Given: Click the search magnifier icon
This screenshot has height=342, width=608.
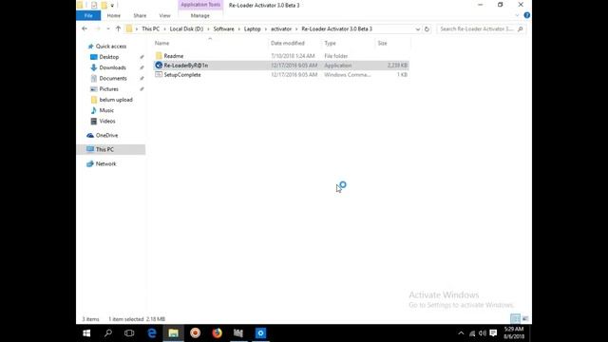Looking at the screenshot, I should 521,29.
